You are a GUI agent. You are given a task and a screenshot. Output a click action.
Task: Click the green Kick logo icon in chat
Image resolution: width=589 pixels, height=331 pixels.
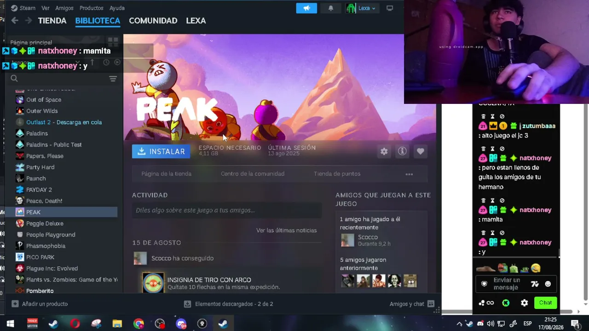coord(506,303)
